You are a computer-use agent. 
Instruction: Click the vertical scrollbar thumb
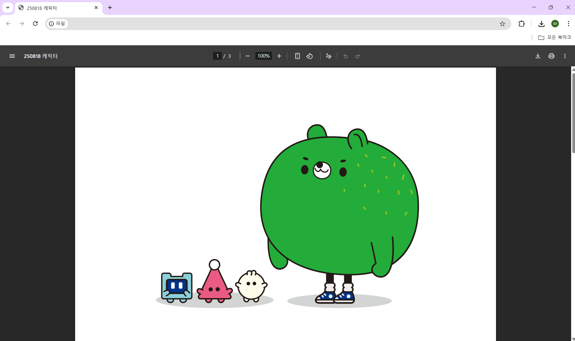573,113
